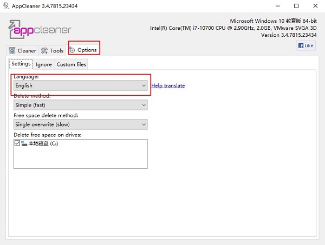This screenshot has height=245, width=325.
Task: Expand the Delete method dropdown
Action: [x=80, y=105]
